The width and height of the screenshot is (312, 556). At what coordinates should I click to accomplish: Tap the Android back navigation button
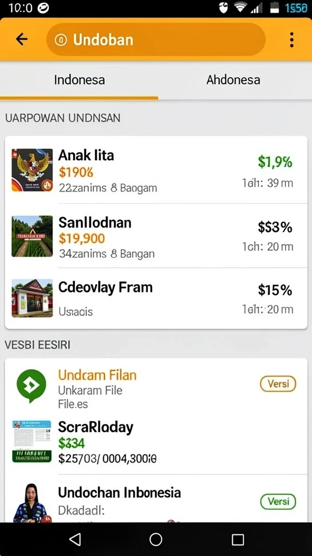pyautogui.click(x=75, y=539)
